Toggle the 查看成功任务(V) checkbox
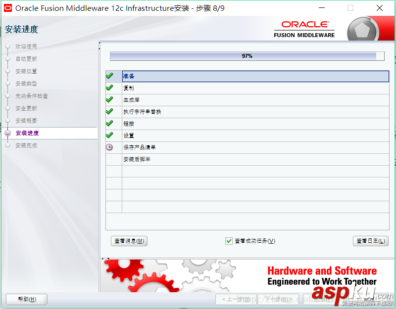This screenshot has width=396, height=309. pyautogui.click(x=229, y=241)
